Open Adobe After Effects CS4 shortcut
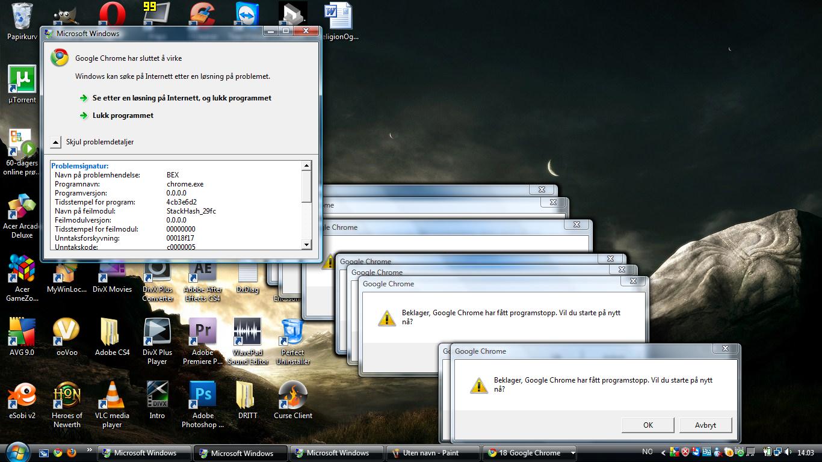The image size is (822, 462). coord(203,282)
